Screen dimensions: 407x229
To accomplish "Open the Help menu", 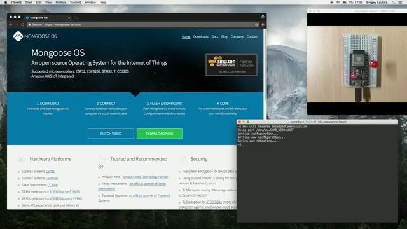I will [103, 3].
